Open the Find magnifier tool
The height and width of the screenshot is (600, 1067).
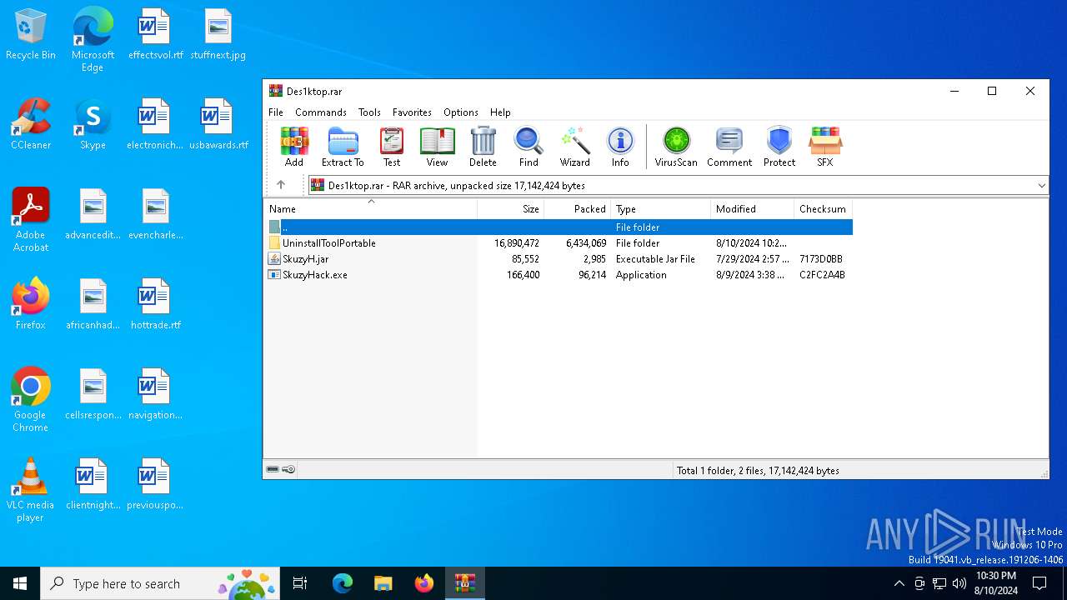(x=528, y=147)
